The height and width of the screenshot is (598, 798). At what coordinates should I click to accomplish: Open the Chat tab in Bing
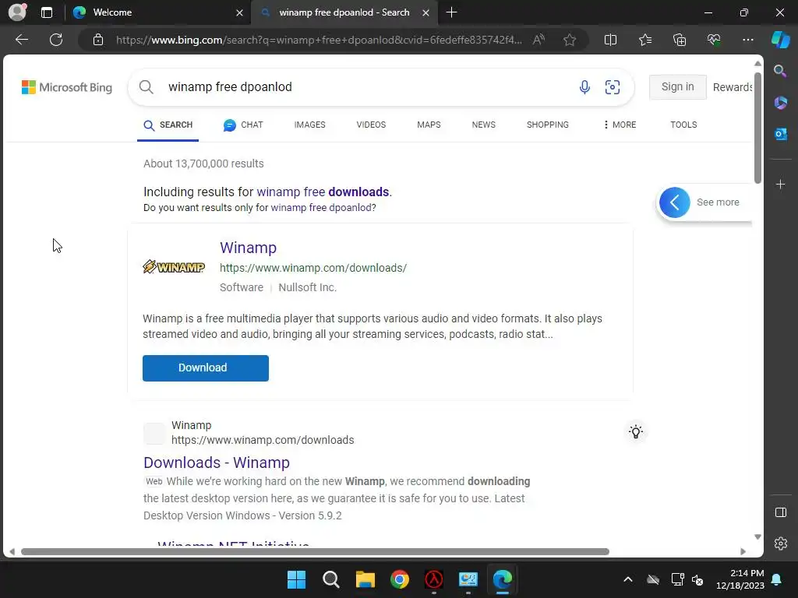243,125
